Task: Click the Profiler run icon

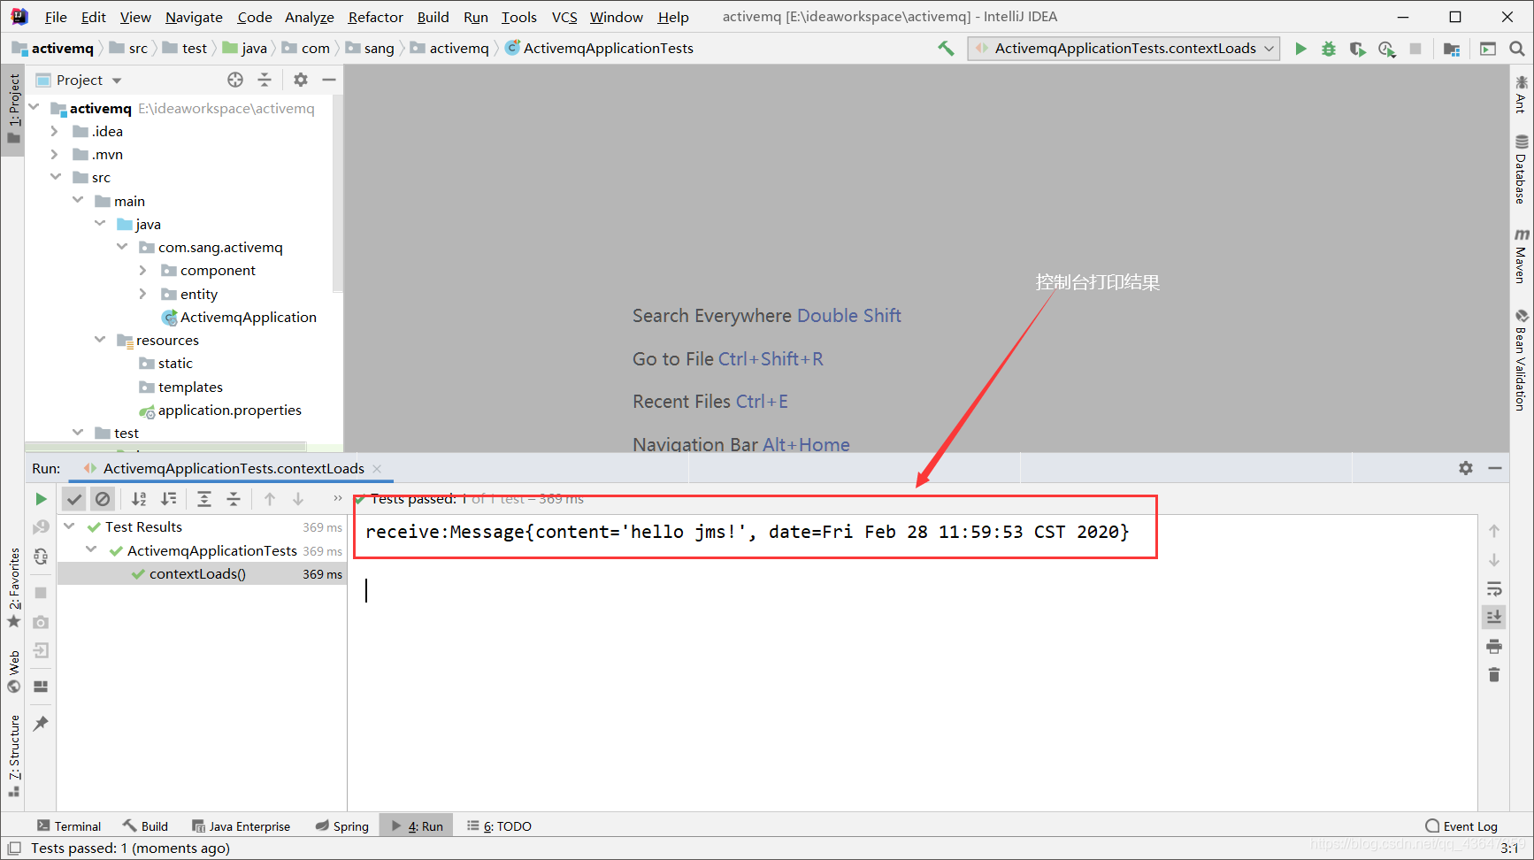Action: coord(1386,49)
